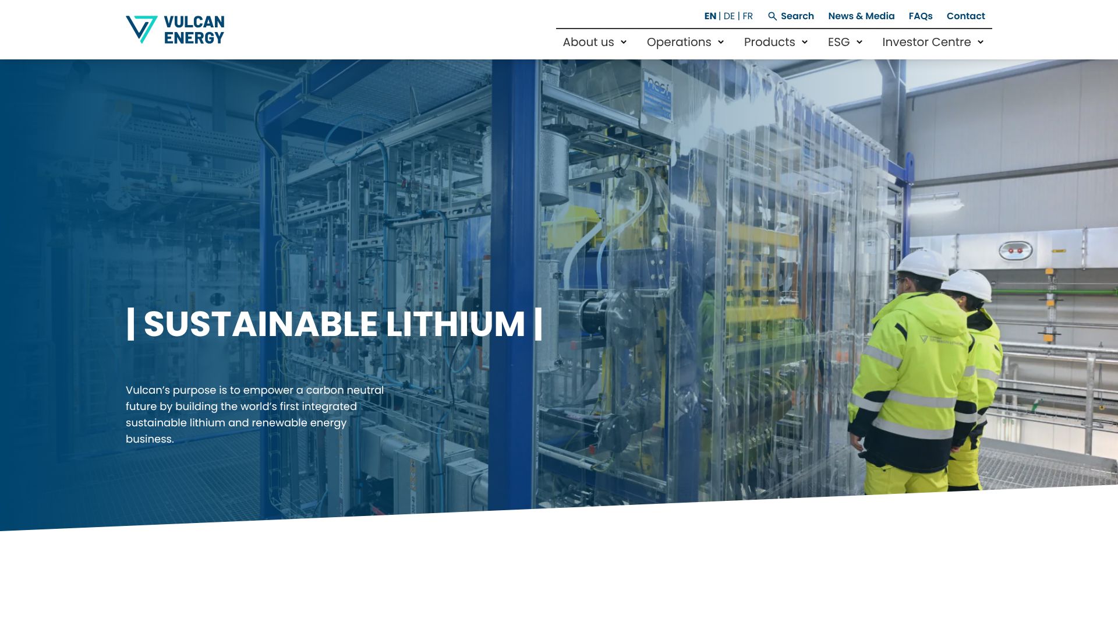Open the Contact page
This screenshot has width=1118, height=629.
point(965,16)
